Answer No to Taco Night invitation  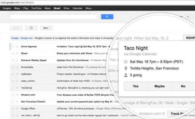click(x=183, y=86)
